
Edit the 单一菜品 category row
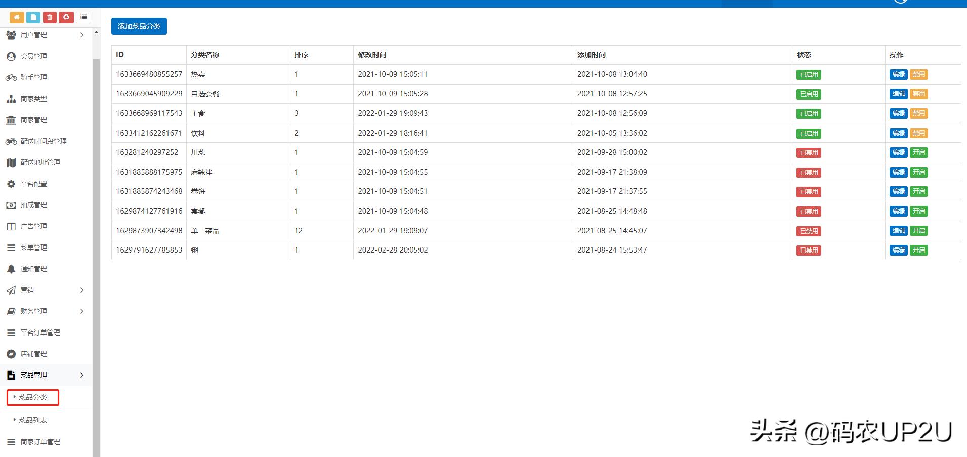tap(899, 231)
